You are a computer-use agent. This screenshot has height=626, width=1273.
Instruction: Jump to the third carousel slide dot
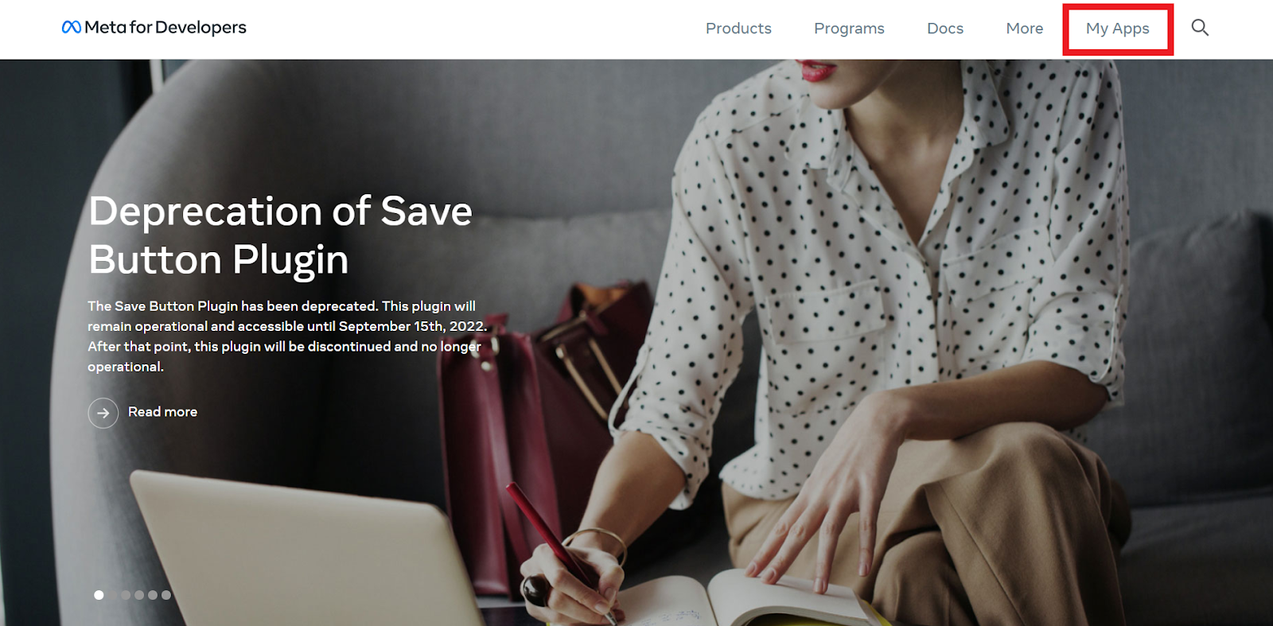click(126, 595)
